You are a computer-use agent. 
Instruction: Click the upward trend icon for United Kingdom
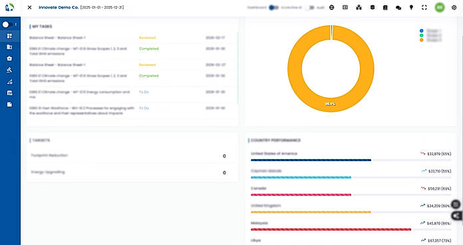pos(422,206)
